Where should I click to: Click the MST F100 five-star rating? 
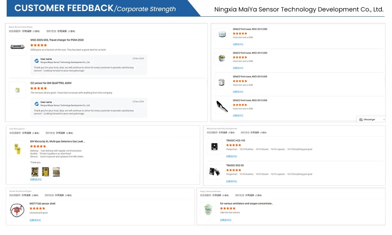click(x=37, y=208)
